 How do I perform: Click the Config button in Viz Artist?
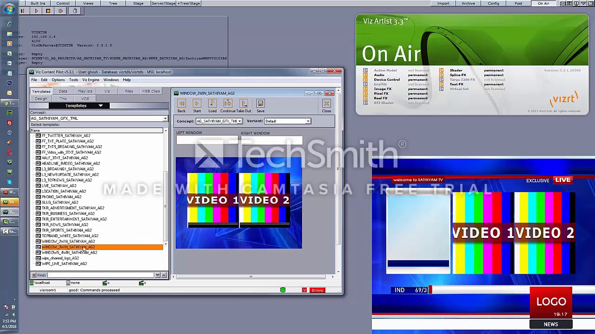pos(493,3)
